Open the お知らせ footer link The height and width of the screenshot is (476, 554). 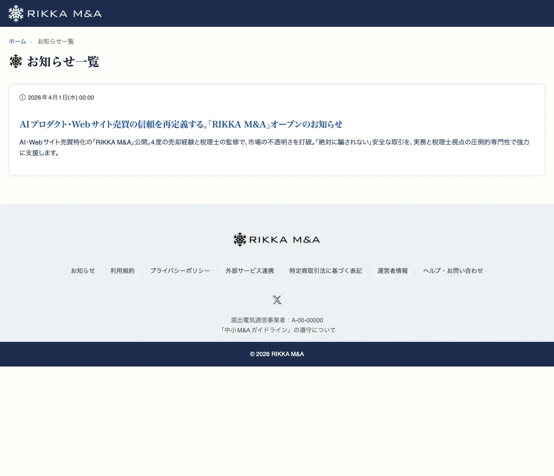(83, 271)
